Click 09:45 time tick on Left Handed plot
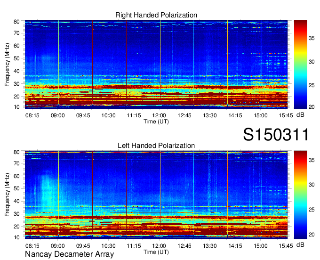 pos(83,246)
